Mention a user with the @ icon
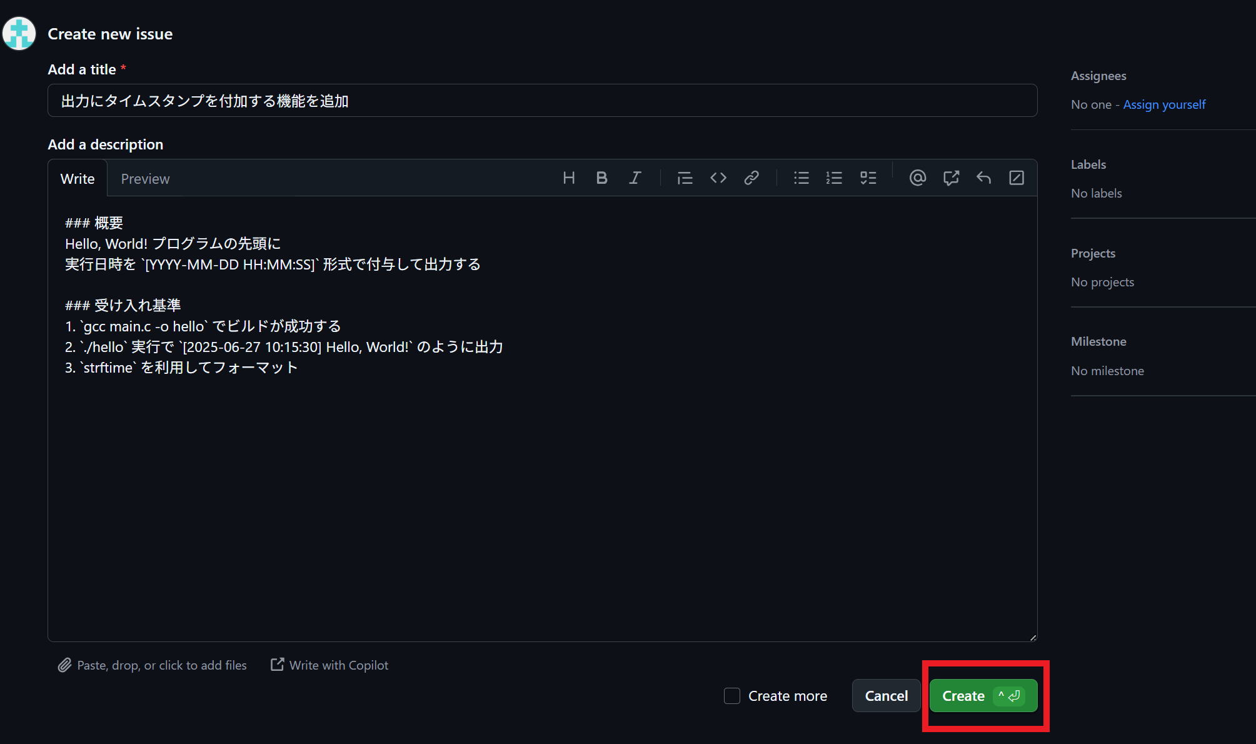This screenshot has height=744, width=1256. [x=917, y=178]
